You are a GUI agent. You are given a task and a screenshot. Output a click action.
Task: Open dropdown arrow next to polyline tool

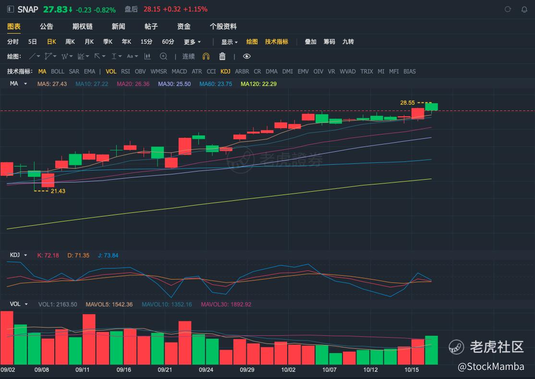(55, 56)
